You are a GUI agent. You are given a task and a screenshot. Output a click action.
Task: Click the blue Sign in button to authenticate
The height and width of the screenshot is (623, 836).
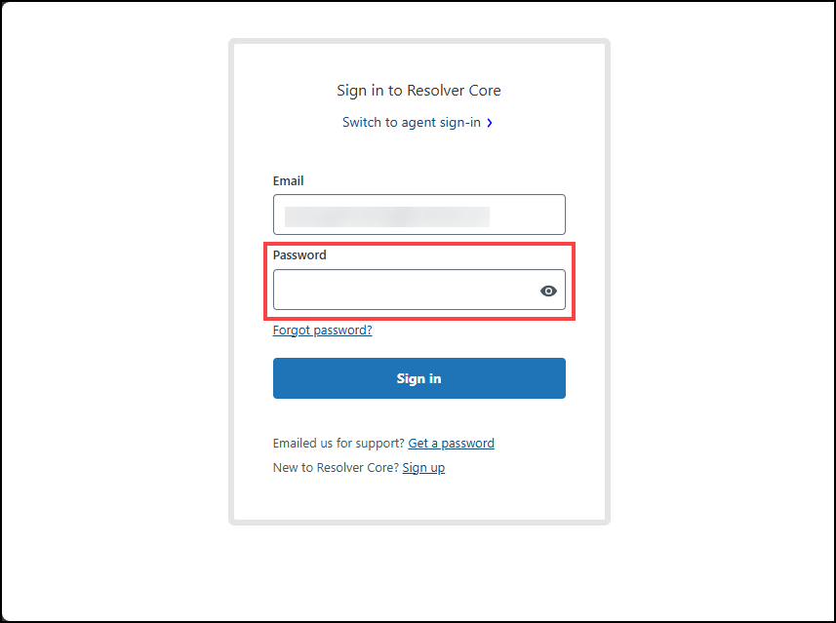(x=418, y=378)
